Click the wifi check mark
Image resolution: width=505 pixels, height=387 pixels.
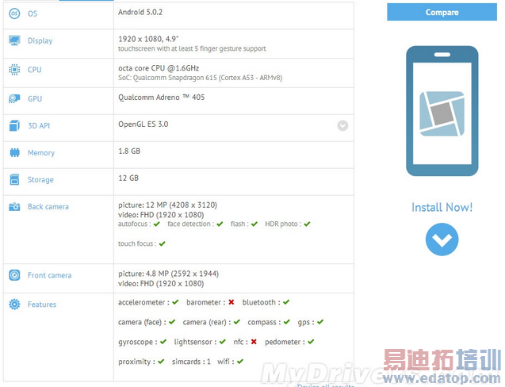240,362
